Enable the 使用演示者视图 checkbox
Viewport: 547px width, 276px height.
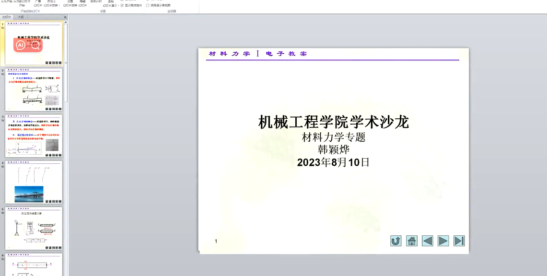pyautogui.click(x=148, y=5)
